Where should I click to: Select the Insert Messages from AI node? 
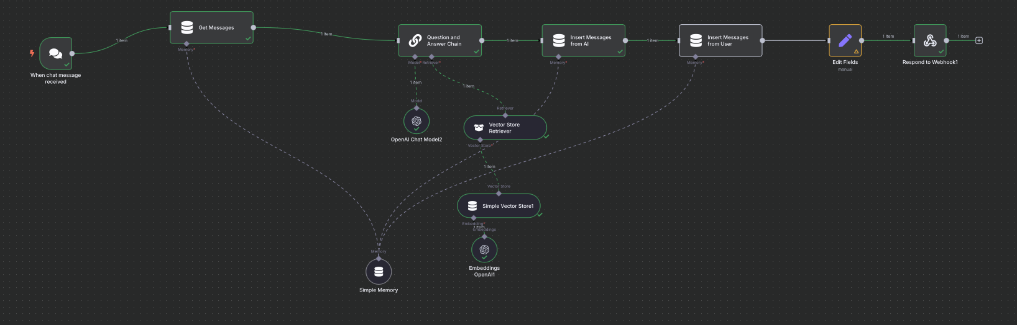(584, 40)
